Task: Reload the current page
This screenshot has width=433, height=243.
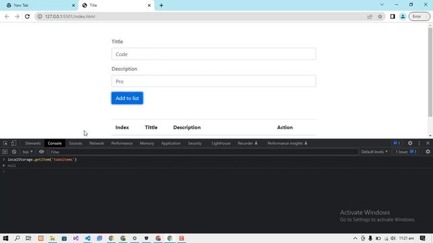Action: click(27, 16)
